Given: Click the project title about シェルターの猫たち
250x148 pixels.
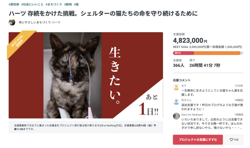Looking at the screenshot, I should point(103,13).
